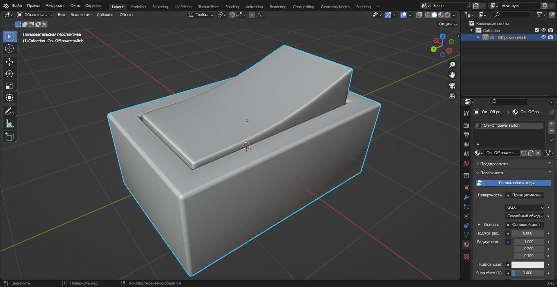
Task: Click the Principled surface shader button
Action: (x=525, y=195)
